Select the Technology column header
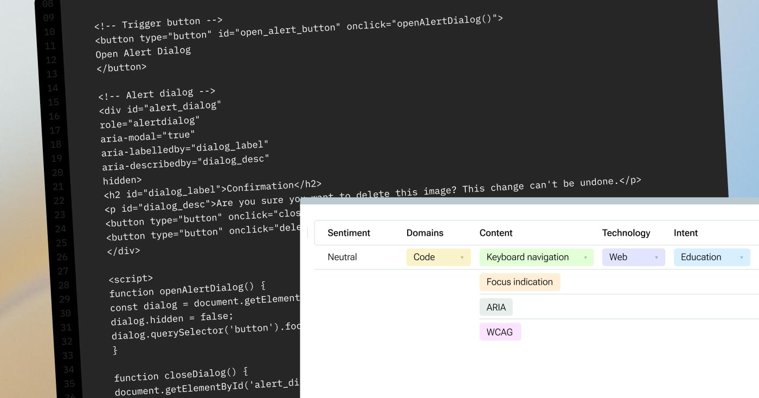Image resolution: width=759 pixels, height=398 pixels. tap(626, 233)
